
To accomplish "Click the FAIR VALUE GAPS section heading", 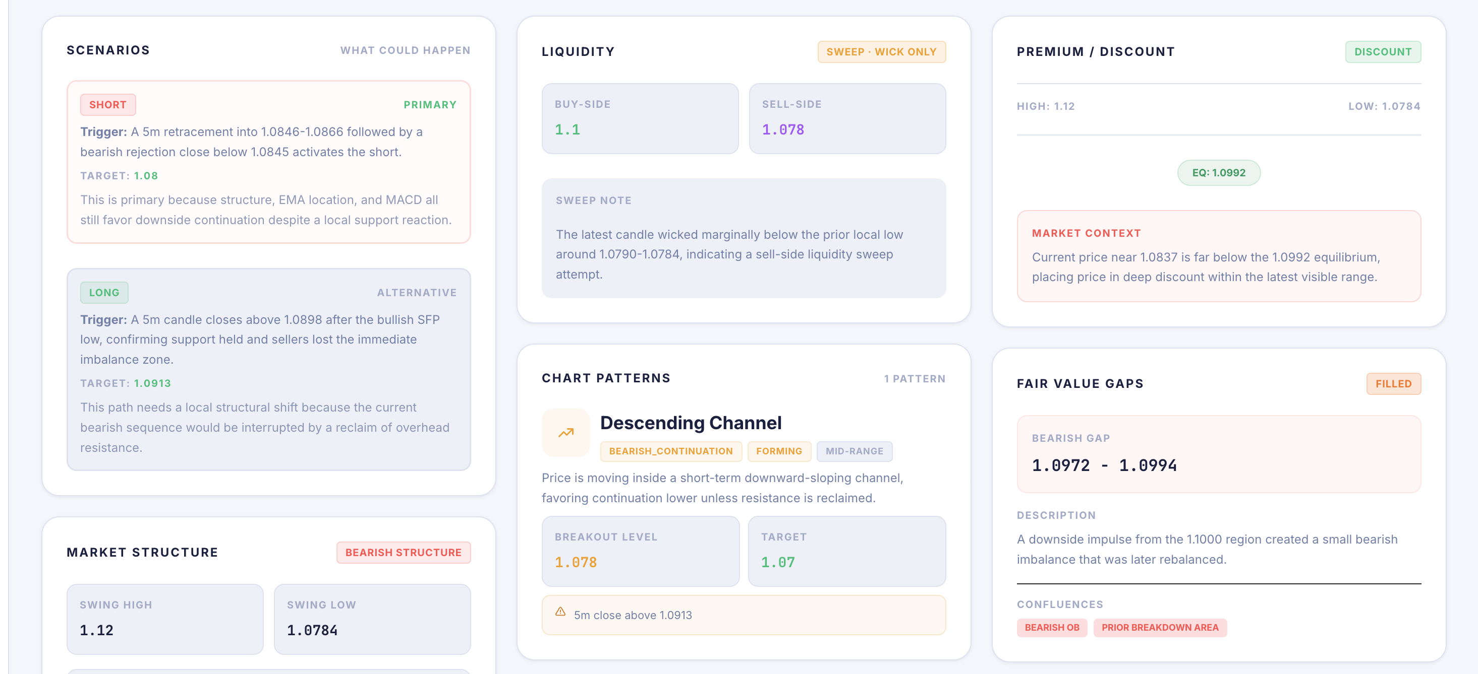I will click(x=1080, y=383).
